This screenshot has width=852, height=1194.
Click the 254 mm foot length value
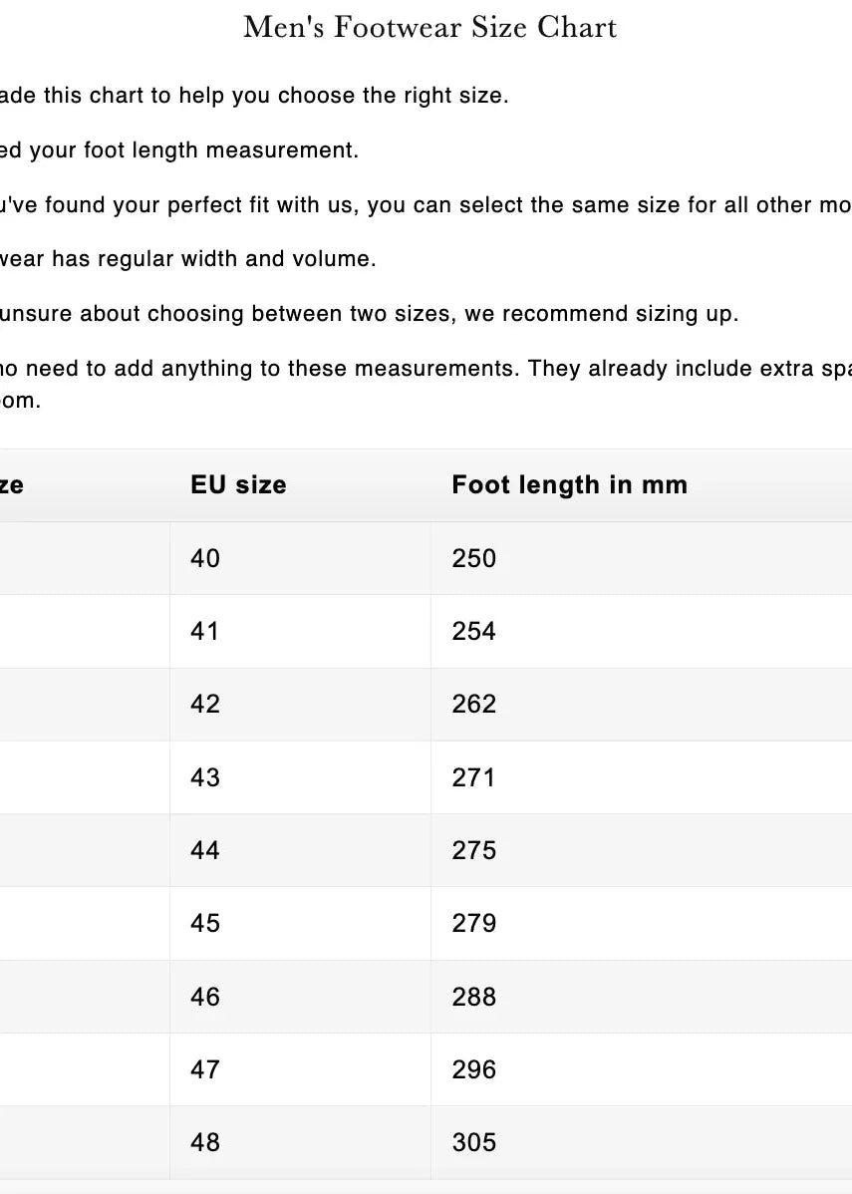click(x=473, y=631)
